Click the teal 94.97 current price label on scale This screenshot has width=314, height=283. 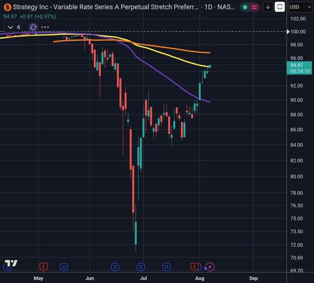[x=296, y=65]
